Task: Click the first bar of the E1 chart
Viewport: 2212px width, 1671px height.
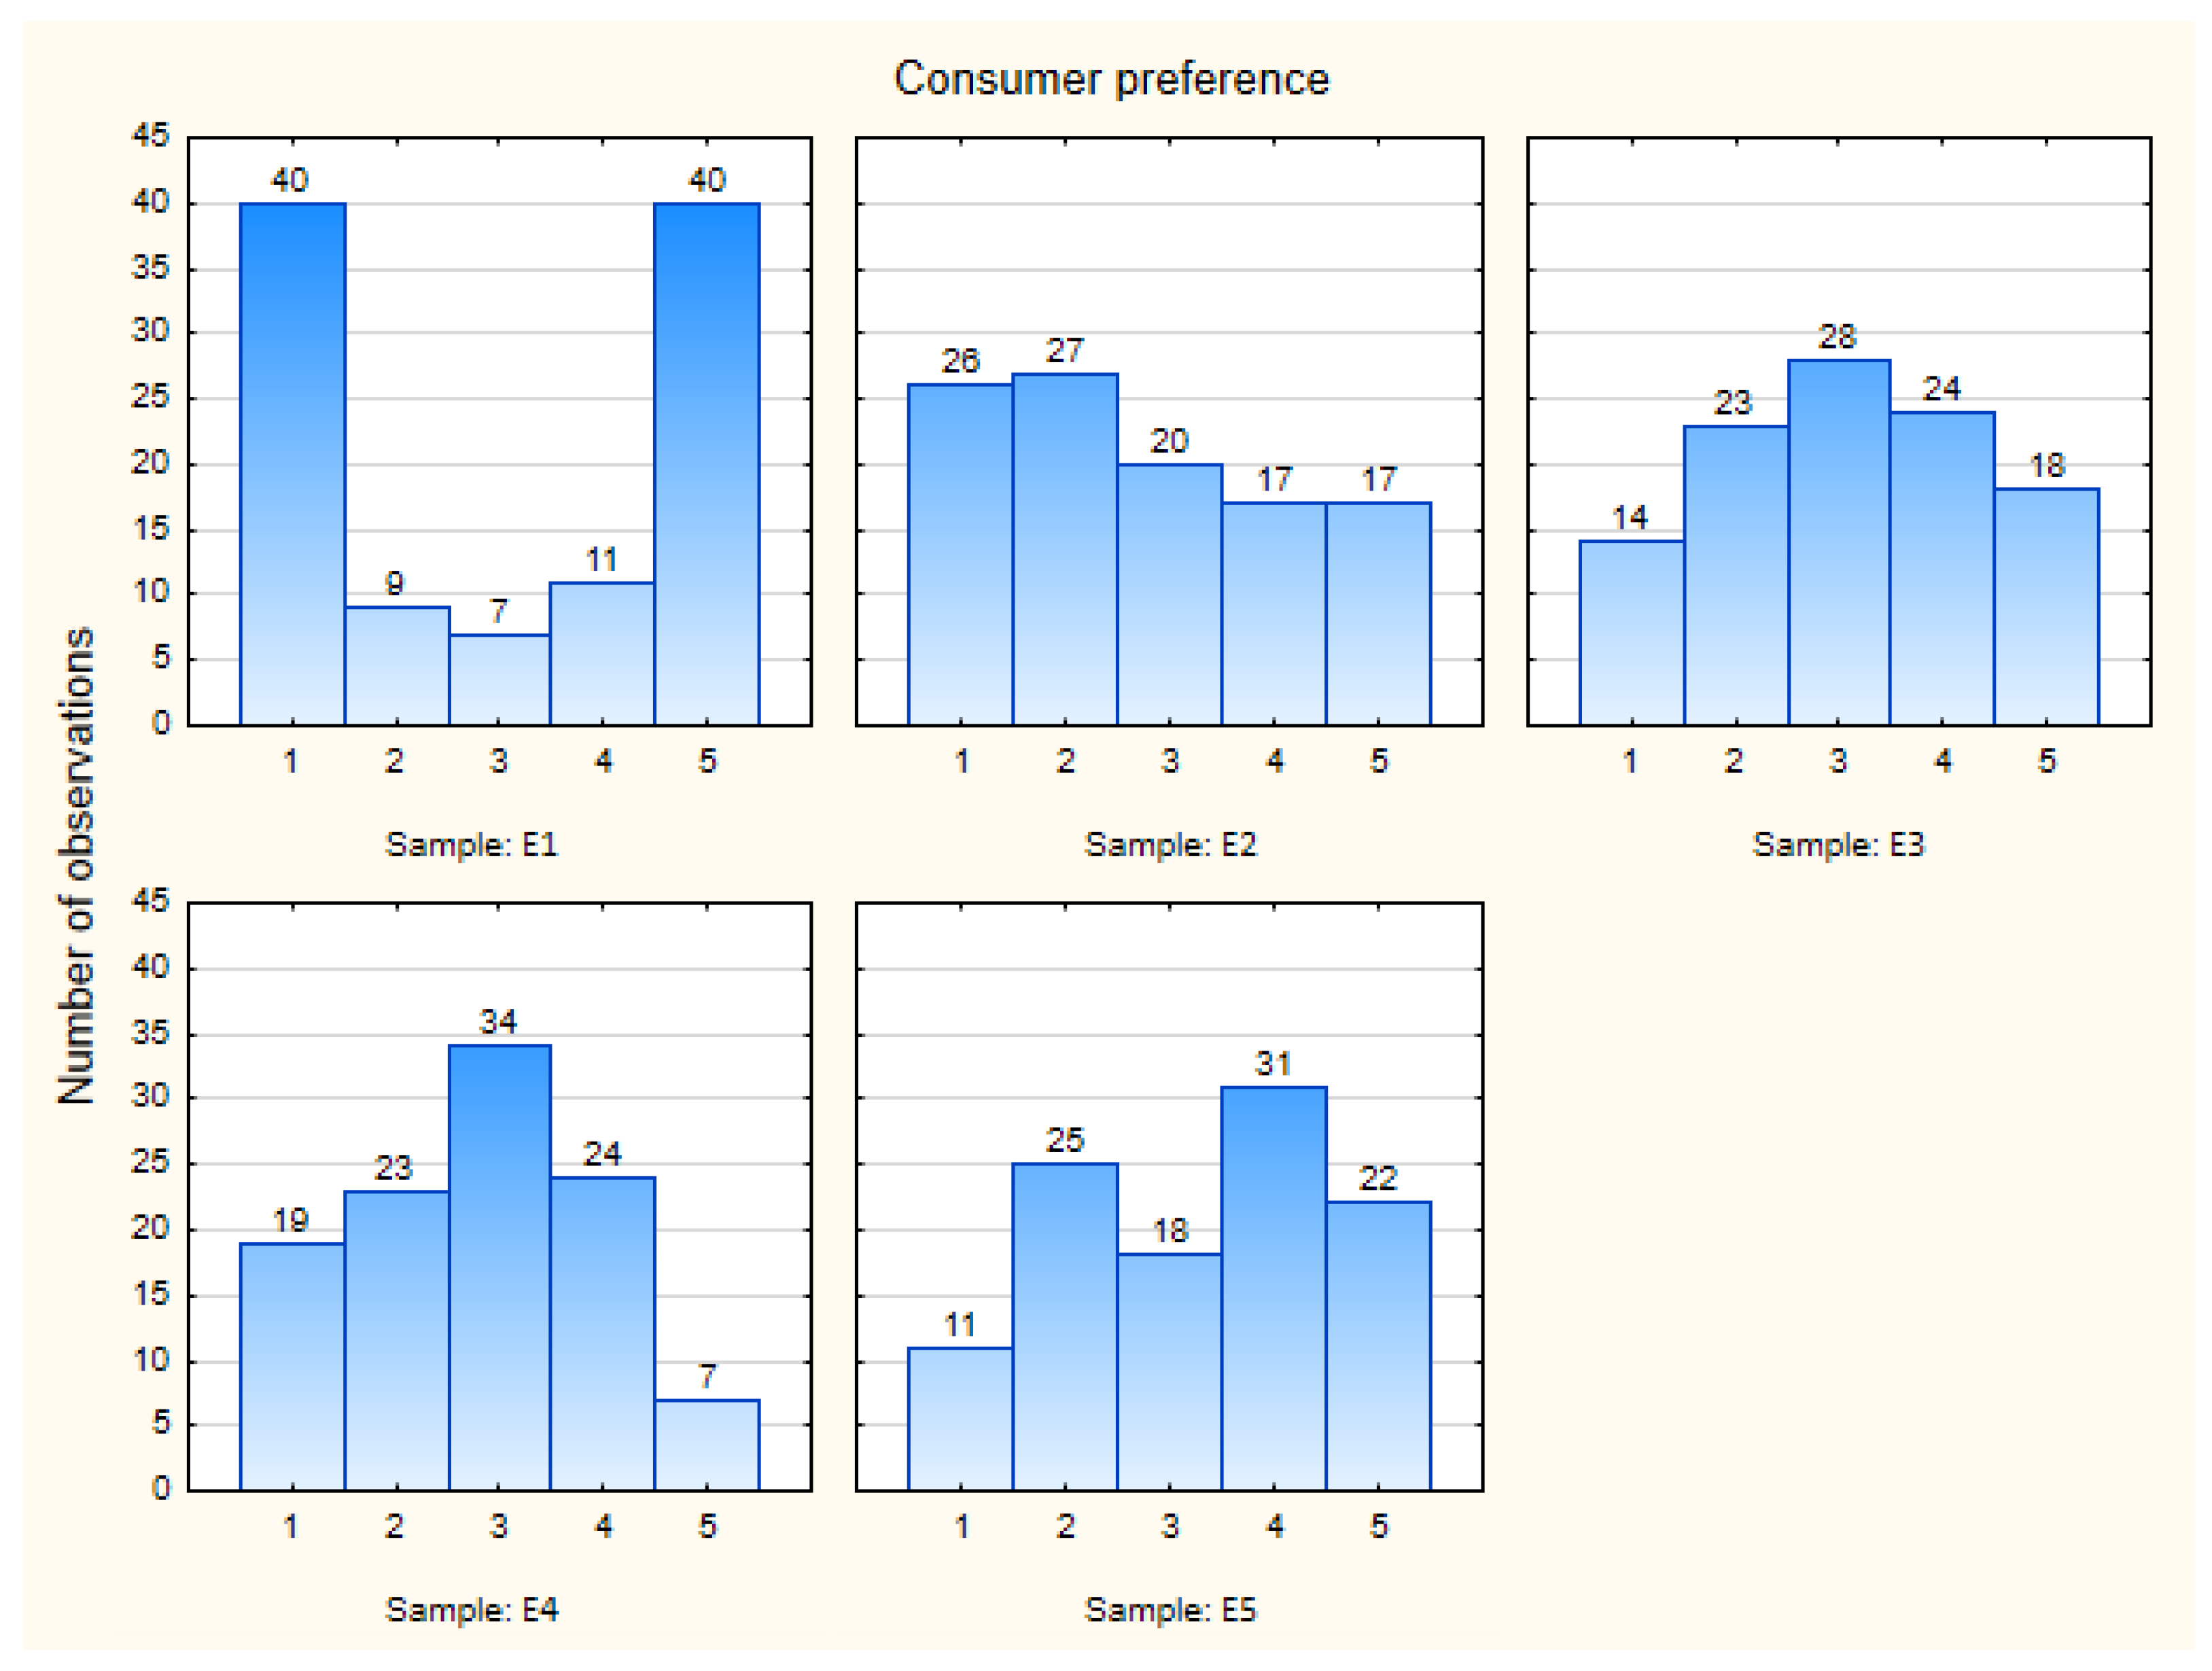Action: pyautogui.click(x=292, y=463)
